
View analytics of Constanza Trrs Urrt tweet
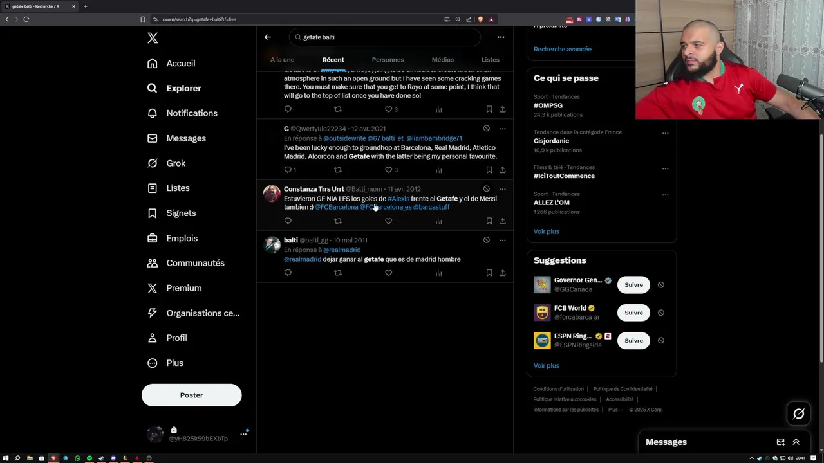(438, 221)
